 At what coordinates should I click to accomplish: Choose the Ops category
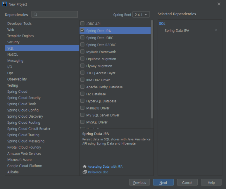coord(42,73)
